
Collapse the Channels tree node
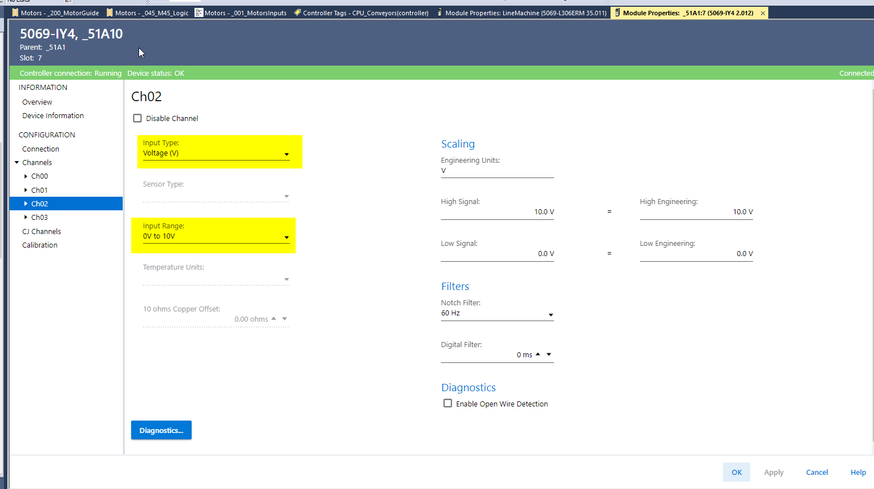click(x=17, y=163)
